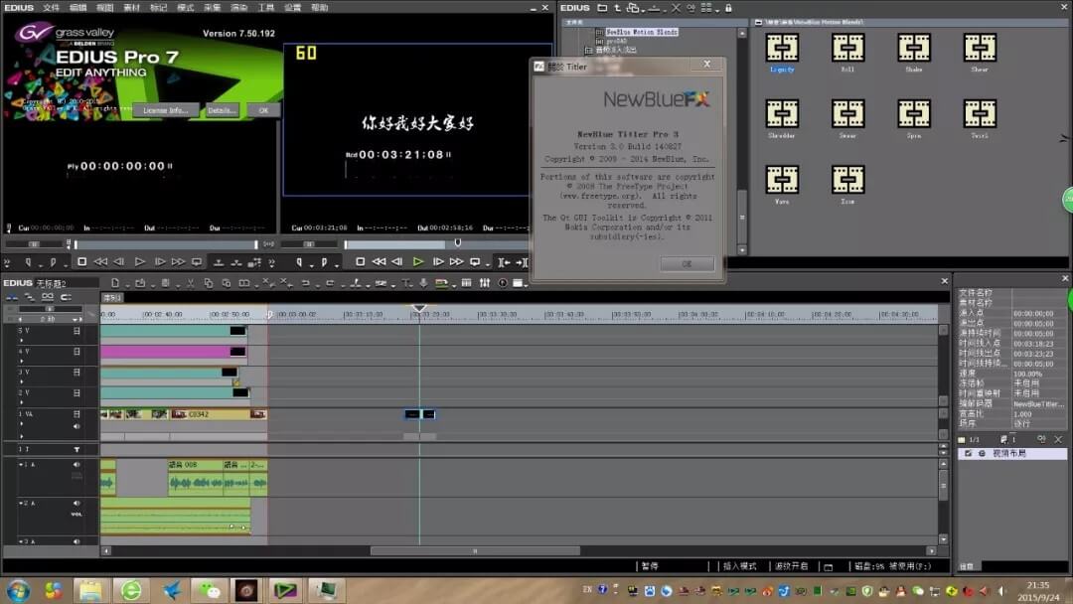Collapse audio track 2 A with its arrow
The image size is (1073, 604).
click(21, 503)
